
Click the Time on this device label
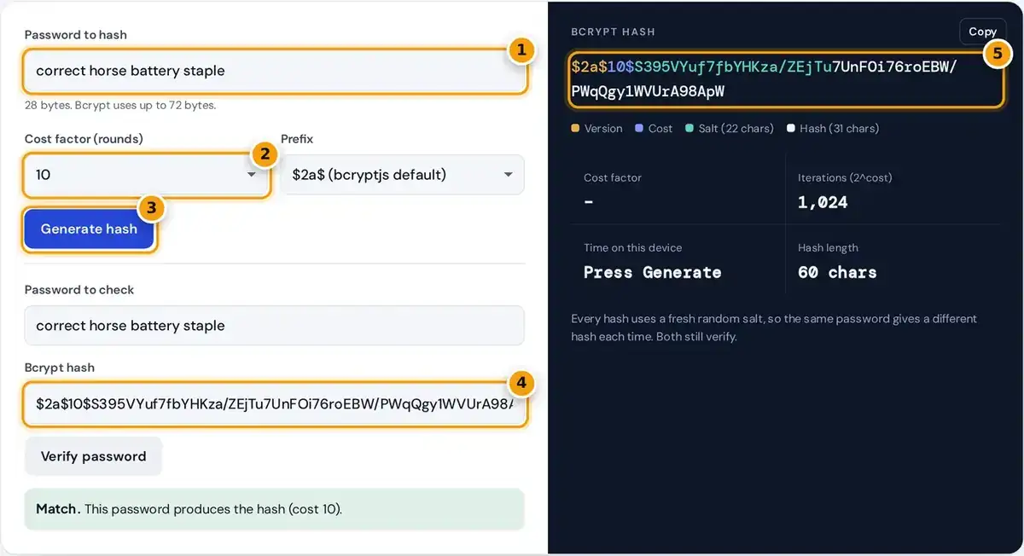[x=633, y=247]
